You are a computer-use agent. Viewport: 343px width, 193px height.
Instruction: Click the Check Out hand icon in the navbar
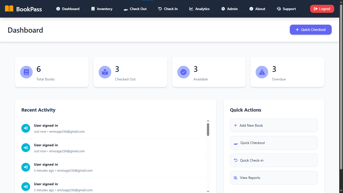pyautogui.click(x=126, y=9)
